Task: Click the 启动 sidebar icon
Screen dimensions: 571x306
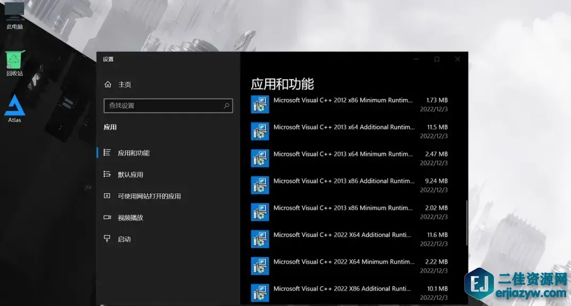Action: click(107, 239)
